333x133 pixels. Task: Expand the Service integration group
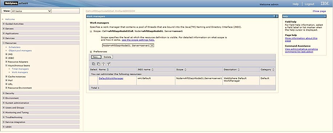click(x=4, y=122)
